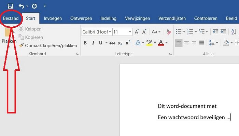Image resolution: width=239 pixels, height=136 pixels.
Task: Open the Verwijzingen tab
Action: (137, 18)
